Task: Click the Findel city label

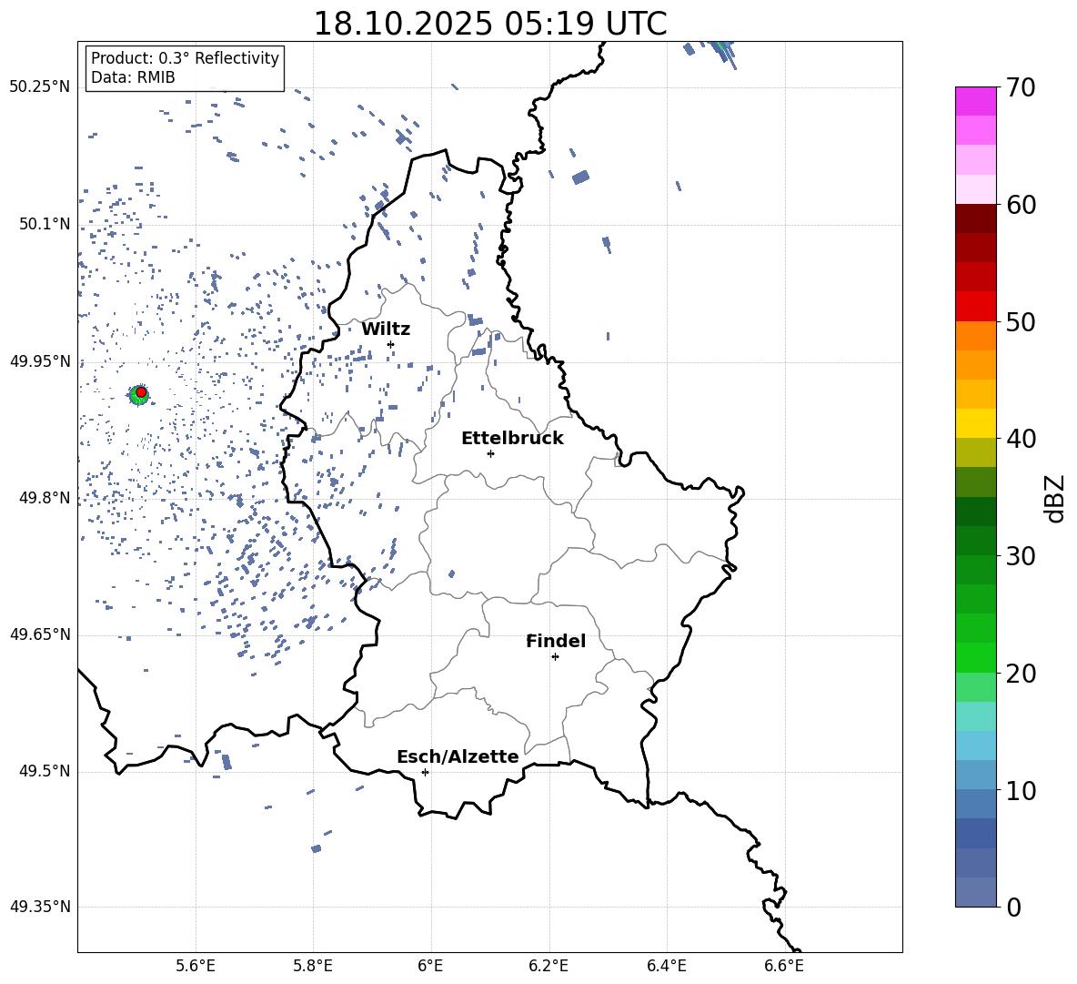Action: 556,641
